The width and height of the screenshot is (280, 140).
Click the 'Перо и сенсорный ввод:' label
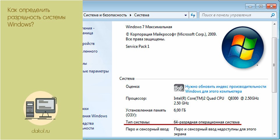[147, 129]
